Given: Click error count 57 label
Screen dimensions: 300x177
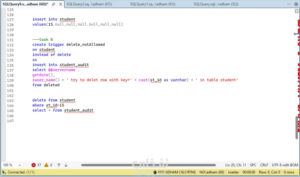Looking at the screenshot, I should (x=39, y=165).
